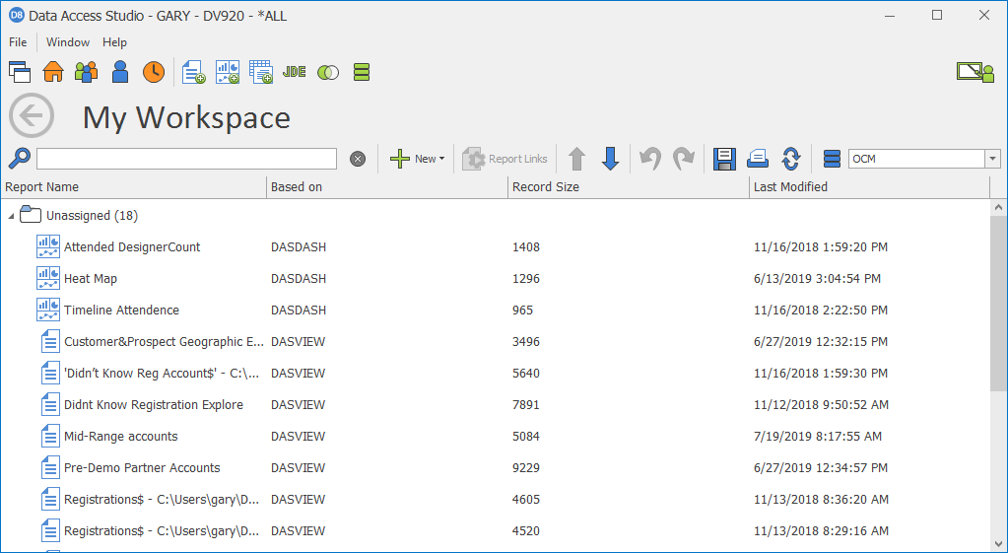Click the vertical scrollbar up arrow
Viewport: 1008px width, 553px height.
pyautogui.click(x=998, y=207)
